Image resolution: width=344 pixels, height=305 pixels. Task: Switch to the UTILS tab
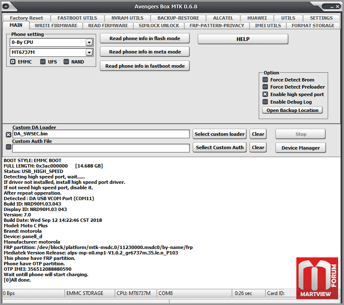(288, 18)
